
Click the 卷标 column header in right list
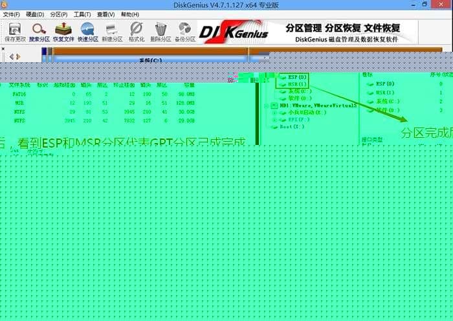pyautogui.click(x=367, y=74)
